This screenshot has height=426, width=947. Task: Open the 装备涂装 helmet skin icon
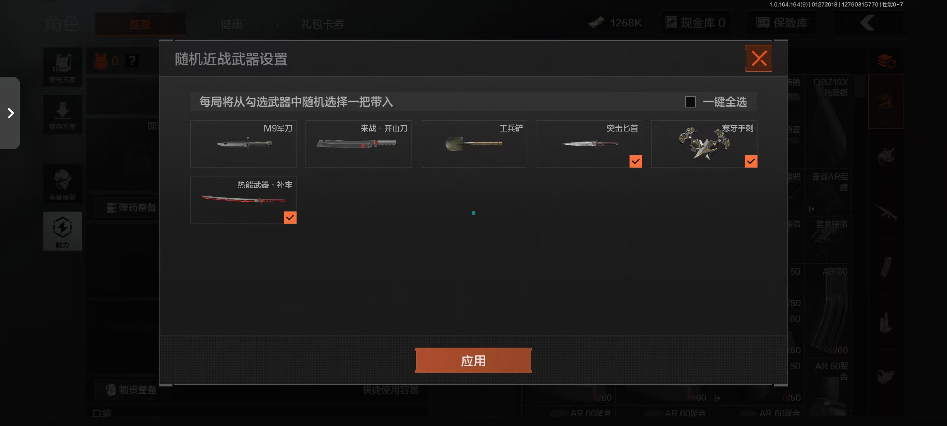[x=63, y=184]
